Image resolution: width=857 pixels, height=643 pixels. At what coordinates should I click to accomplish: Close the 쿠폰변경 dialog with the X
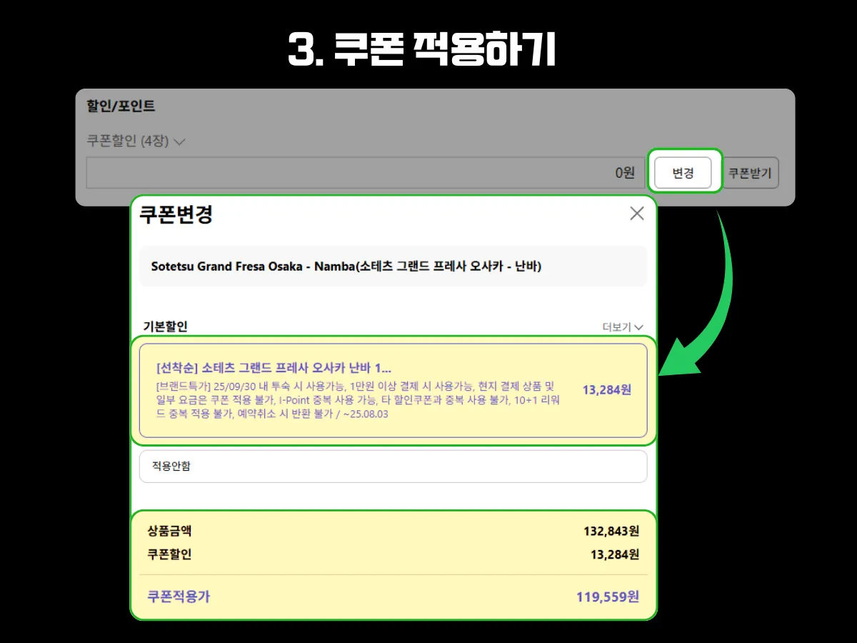[x=636, y=213]
